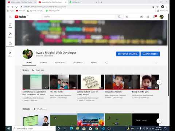Viewport: 175px width, 131px height.
Task: Go back in the browser
Action: click(x=8, y=7)
